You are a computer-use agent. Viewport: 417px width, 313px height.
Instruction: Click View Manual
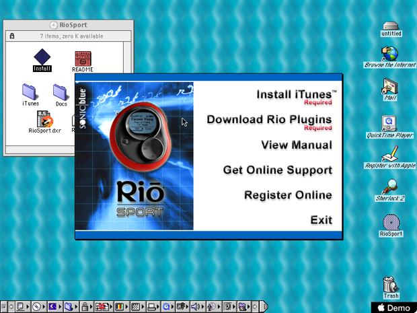pos(297,145)
